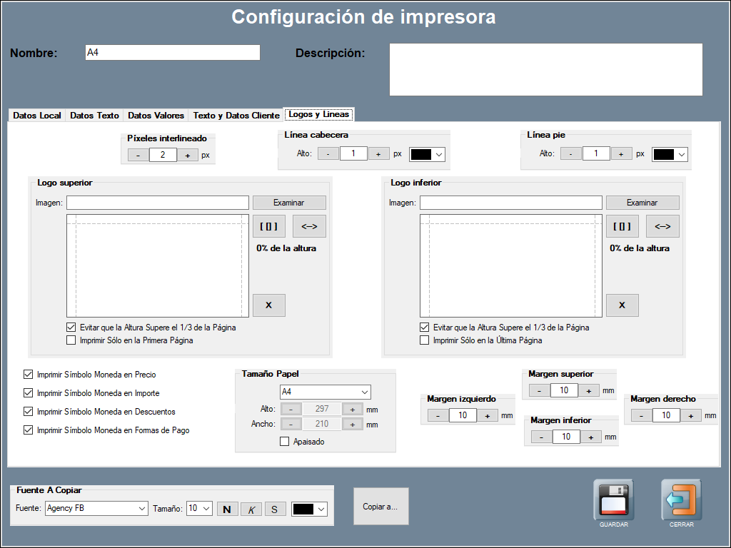The height and width of the screenshot is (548, 731).
Task: Open the Línea cabecera color picker
Action: point(427,154)
